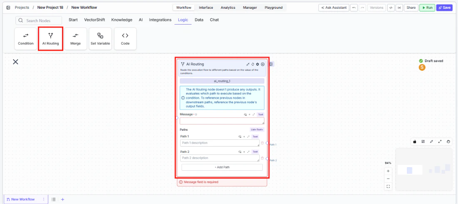Switch to the Playground tab
Screen dimensions: 458x204
[x=274, y=7]
